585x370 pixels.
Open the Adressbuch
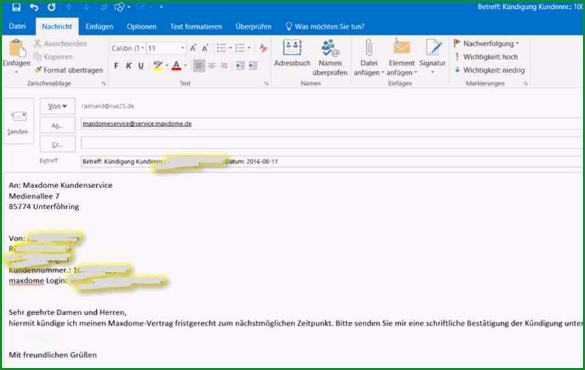tap(292, 53)
